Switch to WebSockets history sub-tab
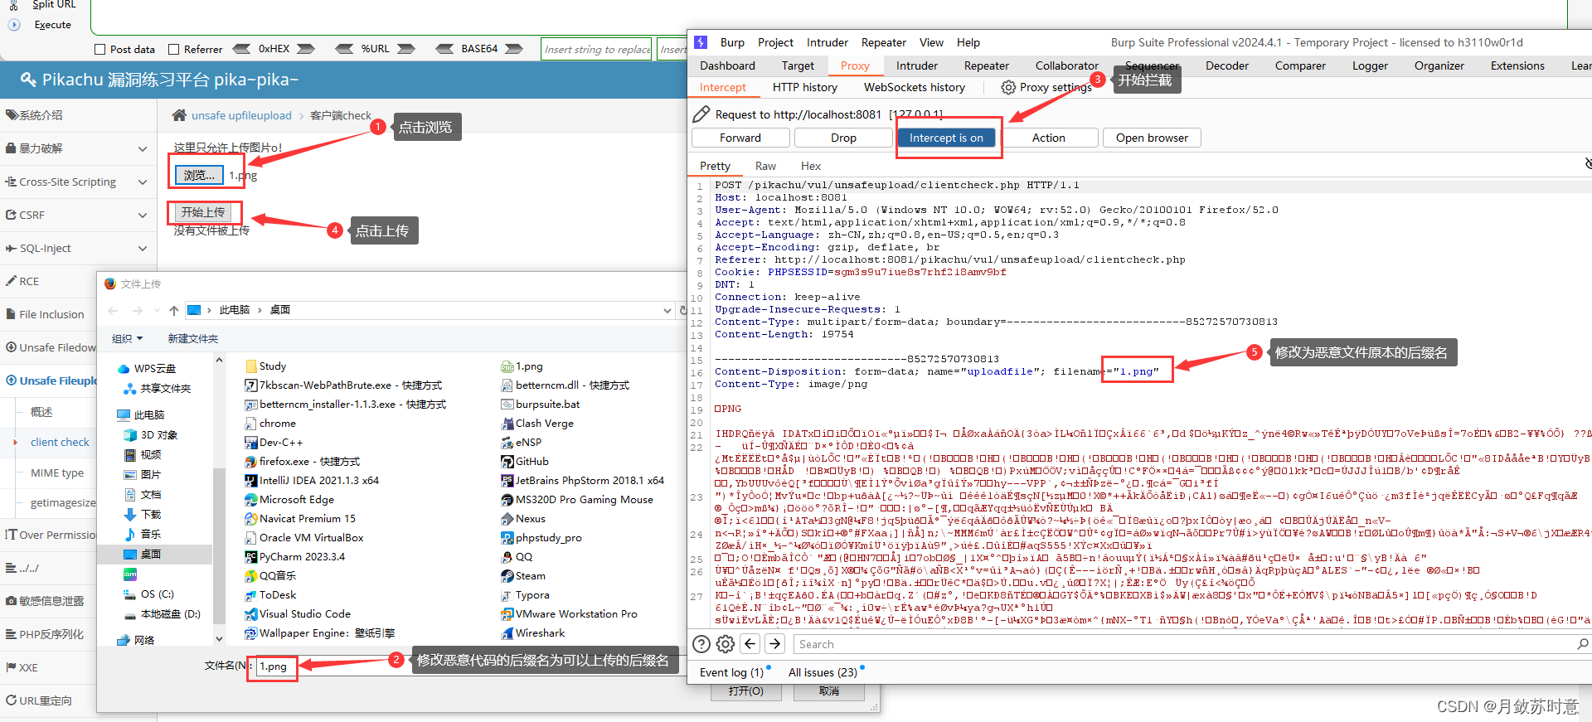The image size is (1592, 722). pyautogui.click(x=915, y=87)
